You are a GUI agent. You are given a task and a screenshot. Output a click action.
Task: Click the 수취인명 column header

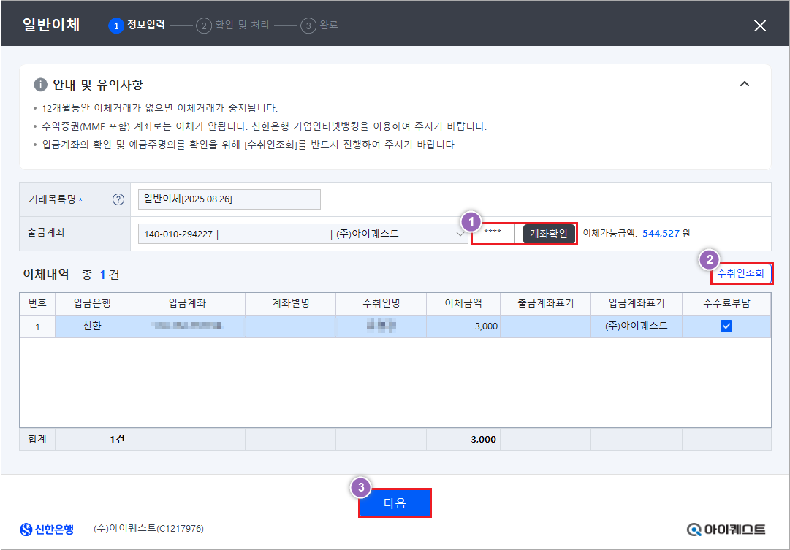[x=381, y=303]
